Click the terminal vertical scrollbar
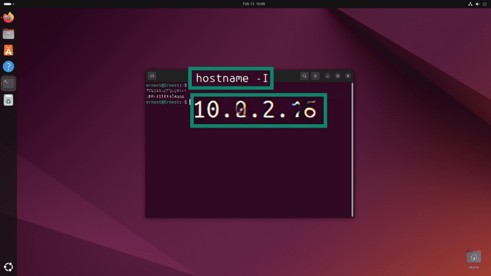This screenshot has height=276, width=491. [x=352, y=149]
